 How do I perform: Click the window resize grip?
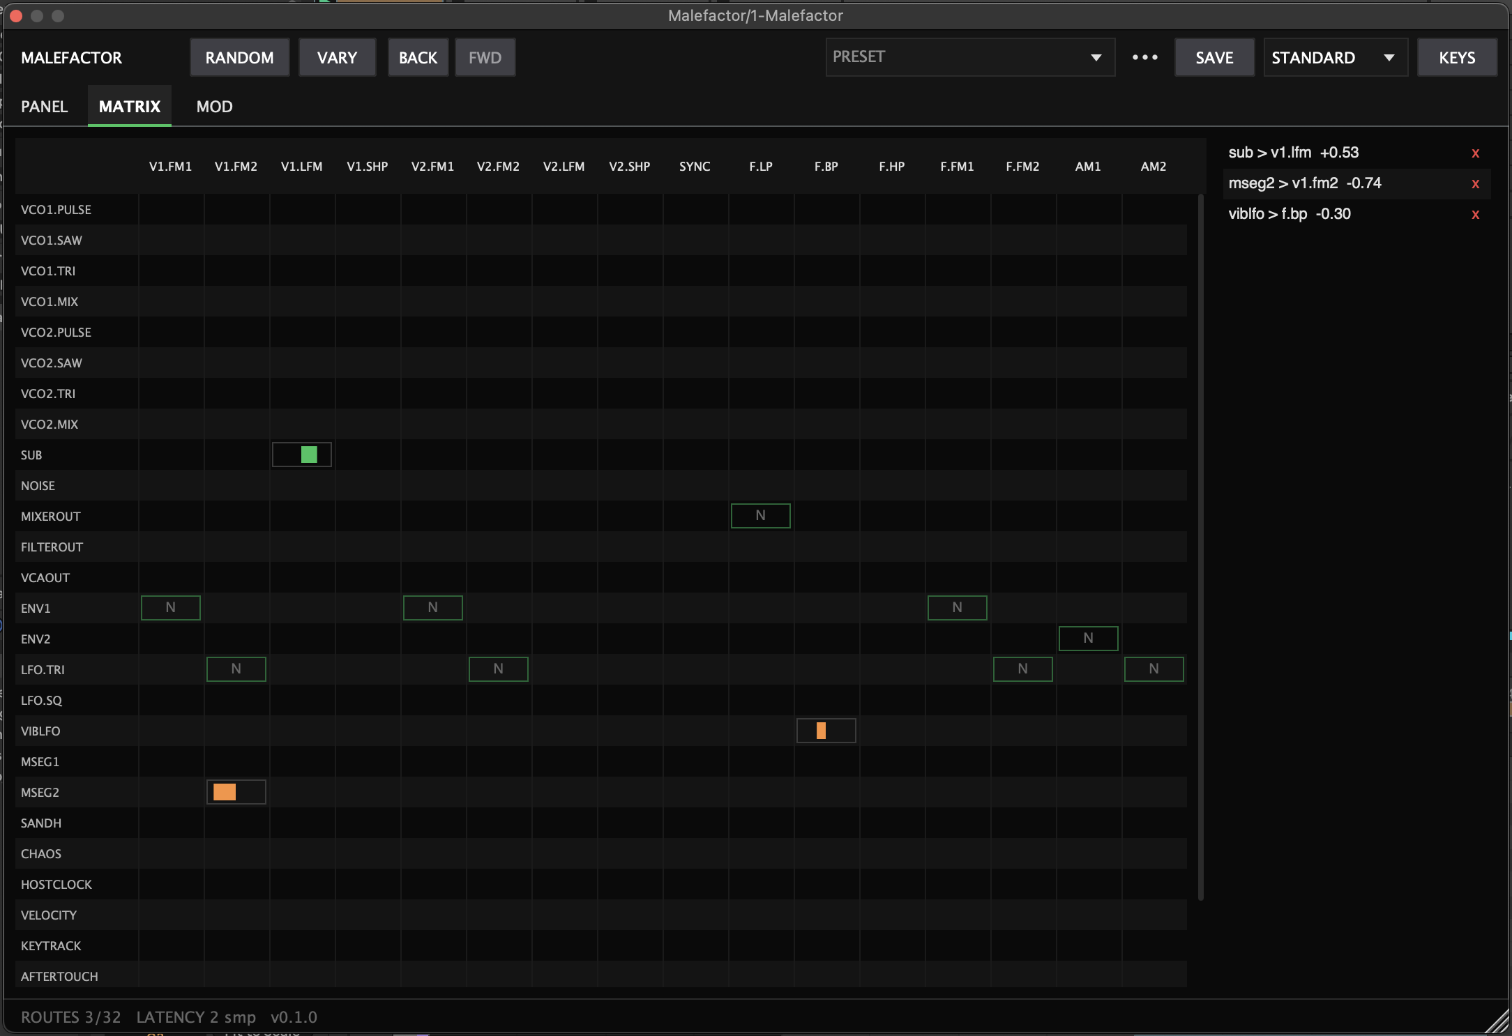1497,1022
